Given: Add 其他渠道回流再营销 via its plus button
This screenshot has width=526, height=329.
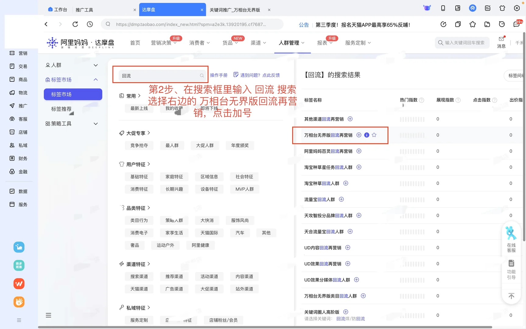Looking at the screenshot, I should [x=350, y=119].
